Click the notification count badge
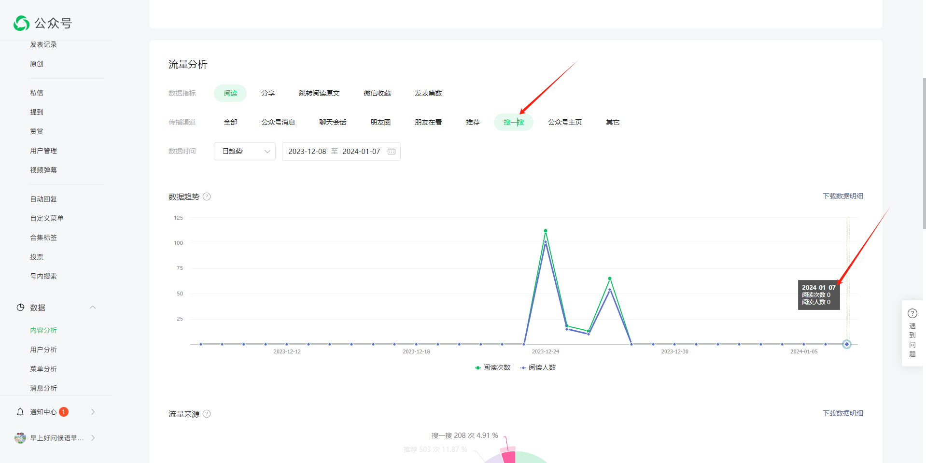This screenshot has height=463, width=926. pos(64,412)
